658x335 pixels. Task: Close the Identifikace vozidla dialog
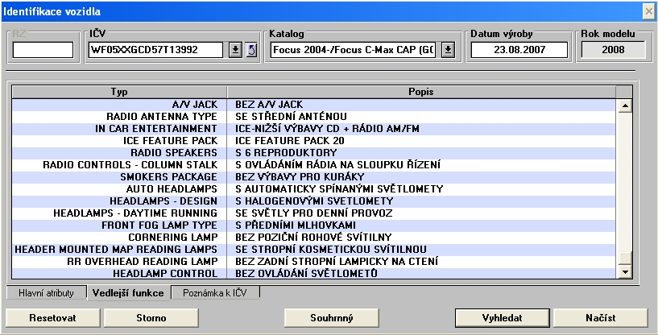(648, 10)
